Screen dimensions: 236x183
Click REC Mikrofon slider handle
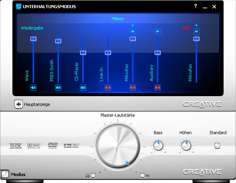point(196,39)
